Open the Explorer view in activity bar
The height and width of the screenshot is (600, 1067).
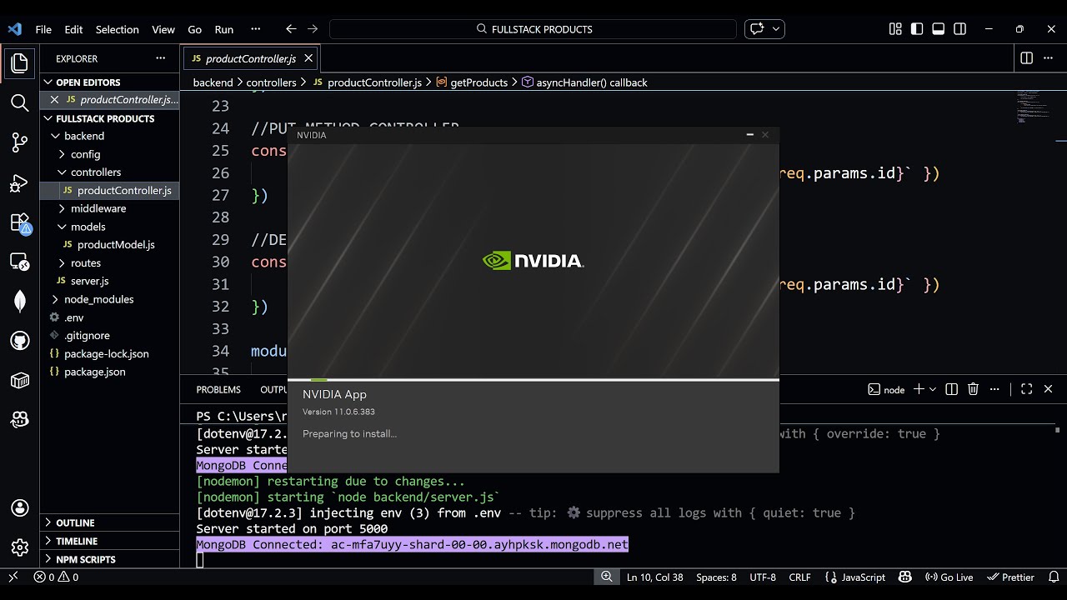(x=20, y=62)
